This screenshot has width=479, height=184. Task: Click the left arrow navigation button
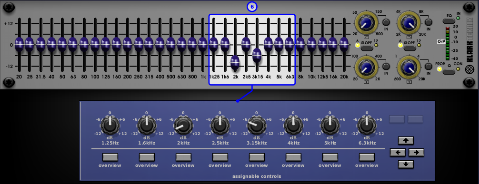pos(398,152)
